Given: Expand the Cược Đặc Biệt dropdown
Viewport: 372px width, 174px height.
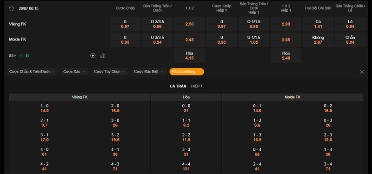Looking at the screenshot, I should click(x=149, y=72).
